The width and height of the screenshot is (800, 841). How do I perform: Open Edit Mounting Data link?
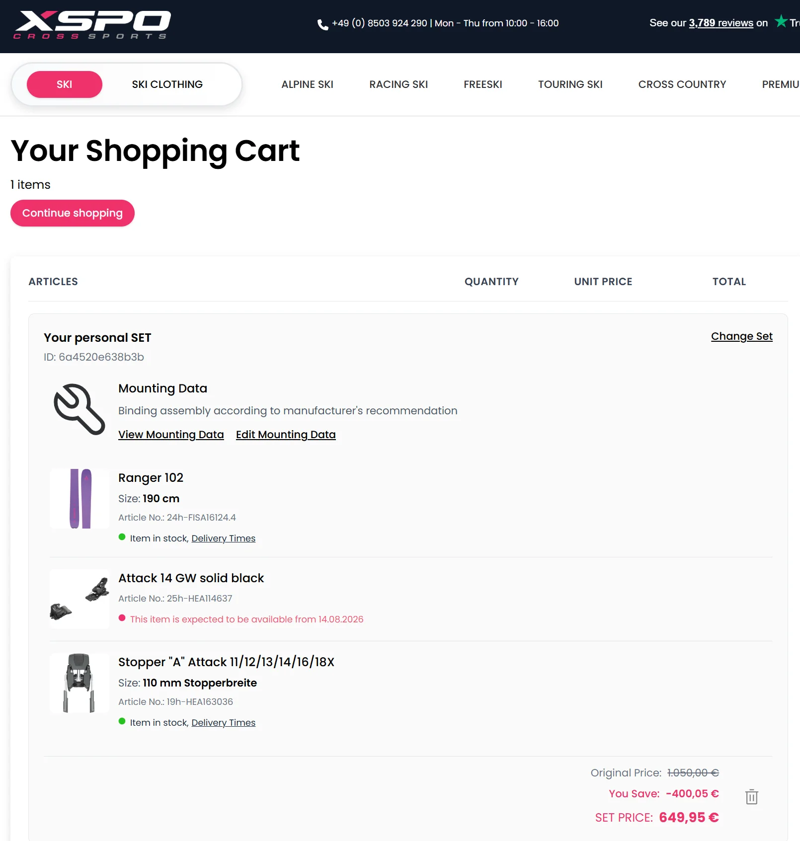click(286, 435)
